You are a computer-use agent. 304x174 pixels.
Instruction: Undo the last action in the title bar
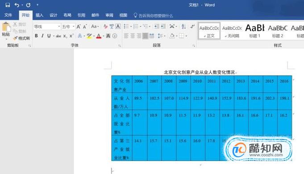[17, 5]
